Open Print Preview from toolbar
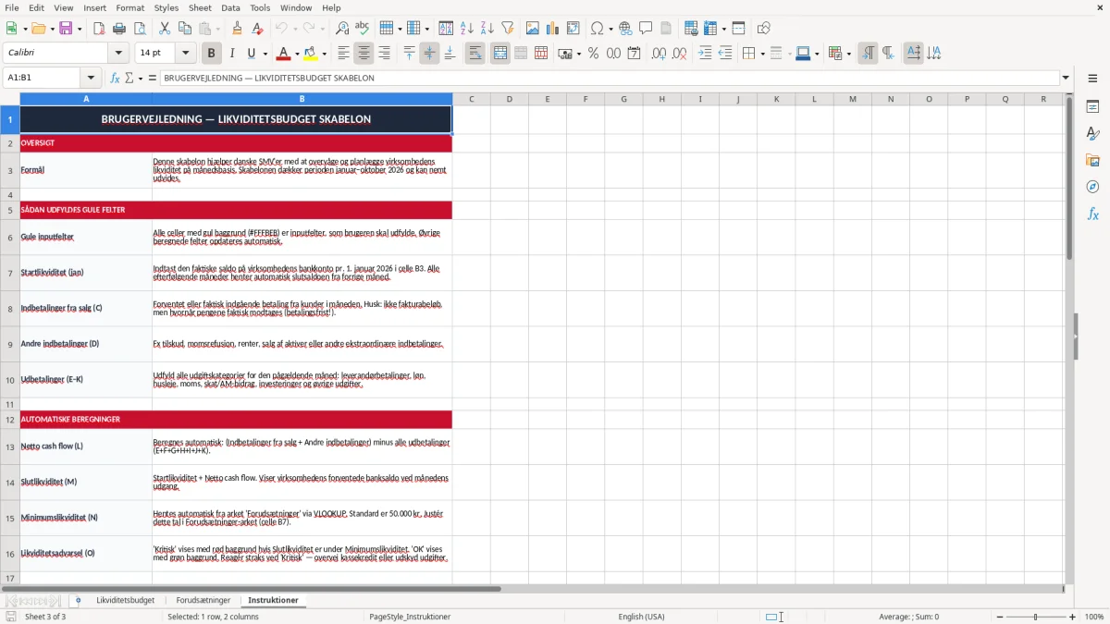This screenshot has height=624, width=1110. [140, 29]
